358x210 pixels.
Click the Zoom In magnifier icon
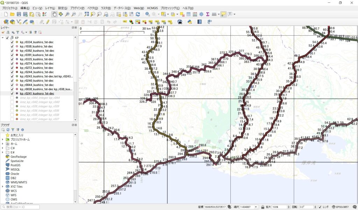click(x=67, y=14)
